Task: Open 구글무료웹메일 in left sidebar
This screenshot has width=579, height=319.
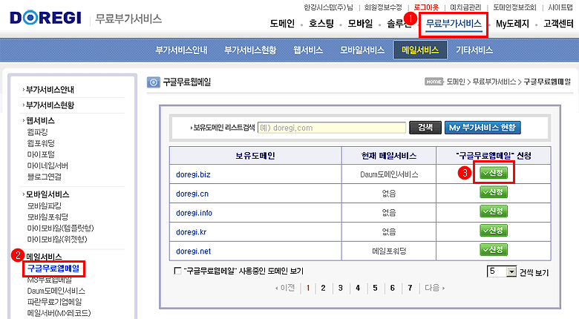Action: (x=53, y=269)
